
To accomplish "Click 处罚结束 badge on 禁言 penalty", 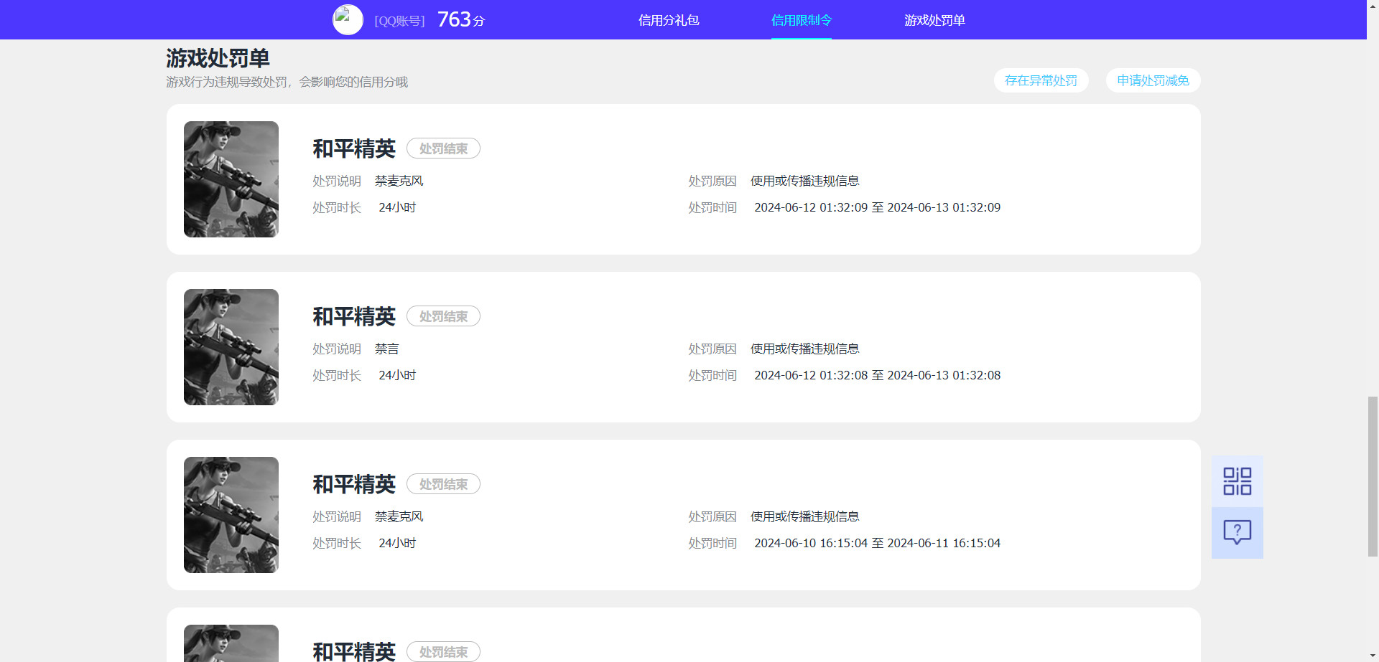I will coord(443,316).
